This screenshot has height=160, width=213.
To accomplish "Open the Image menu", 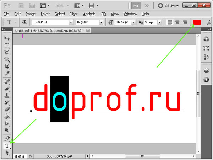I will (31, 14).
